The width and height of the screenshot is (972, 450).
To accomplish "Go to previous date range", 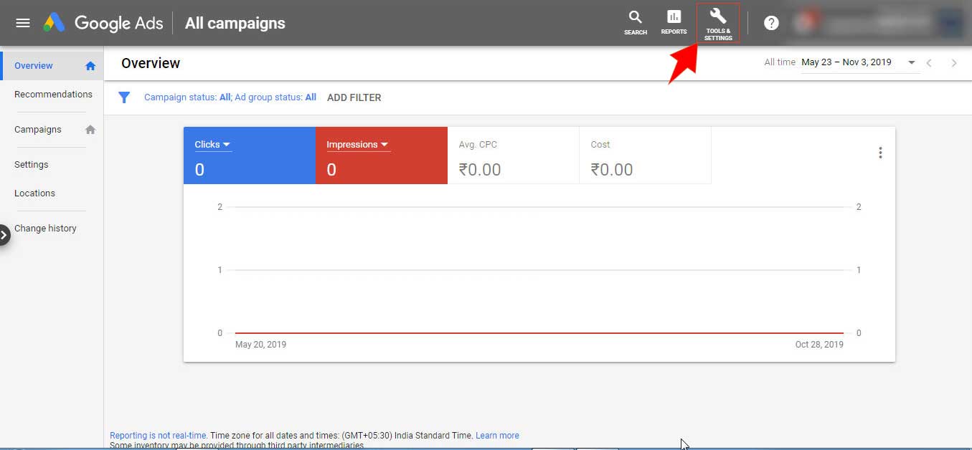I will tap(929, 63).
